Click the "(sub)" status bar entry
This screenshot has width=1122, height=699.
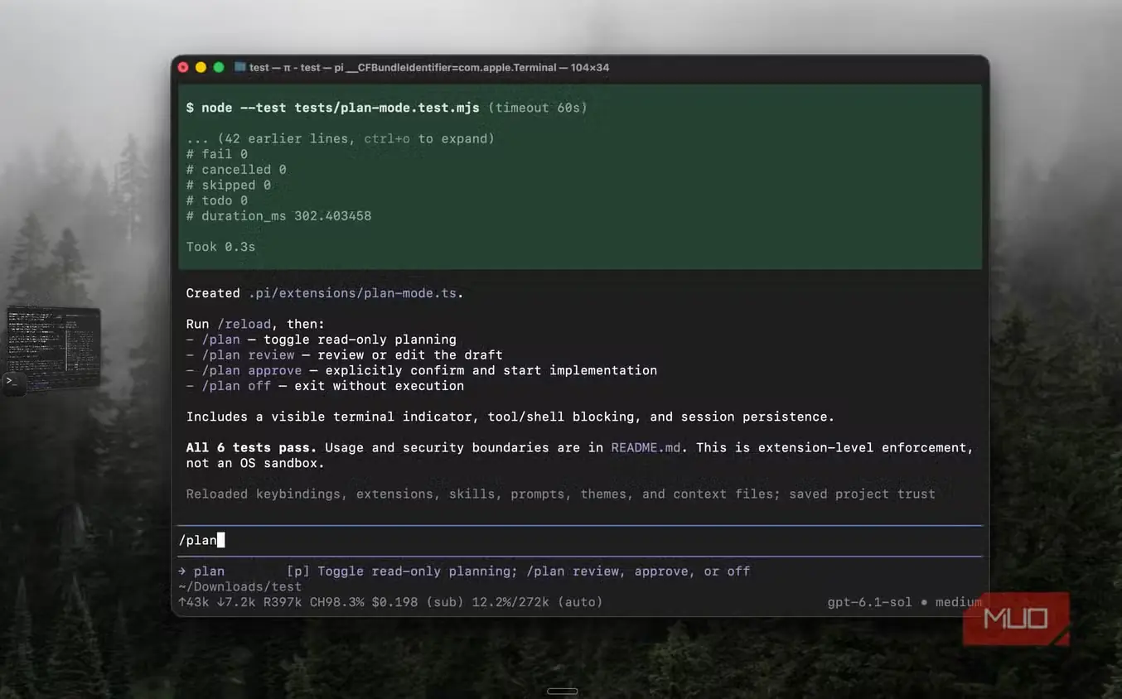click(x=445, y=602)
